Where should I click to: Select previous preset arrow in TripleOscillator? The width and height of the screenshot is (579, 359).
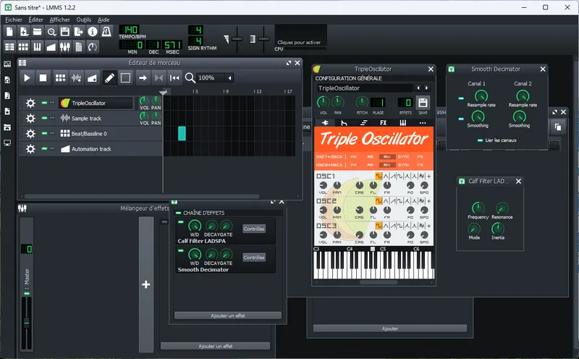click(418, 88)
